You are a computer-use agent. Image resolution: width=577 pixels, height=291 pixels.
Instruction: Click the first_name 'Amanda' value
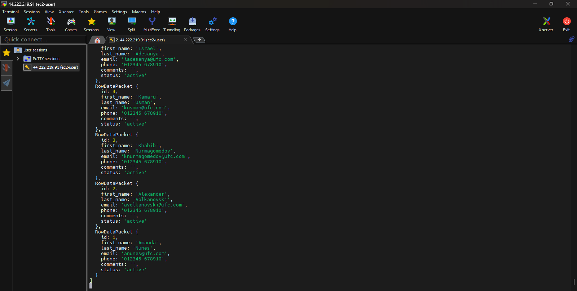(147, 243)
